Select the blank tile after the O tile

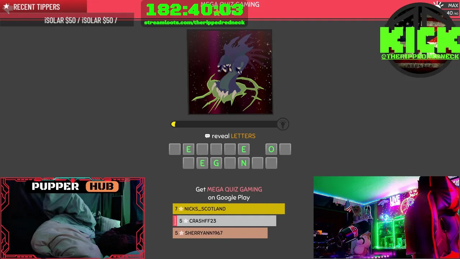click(x=285, y=149)
